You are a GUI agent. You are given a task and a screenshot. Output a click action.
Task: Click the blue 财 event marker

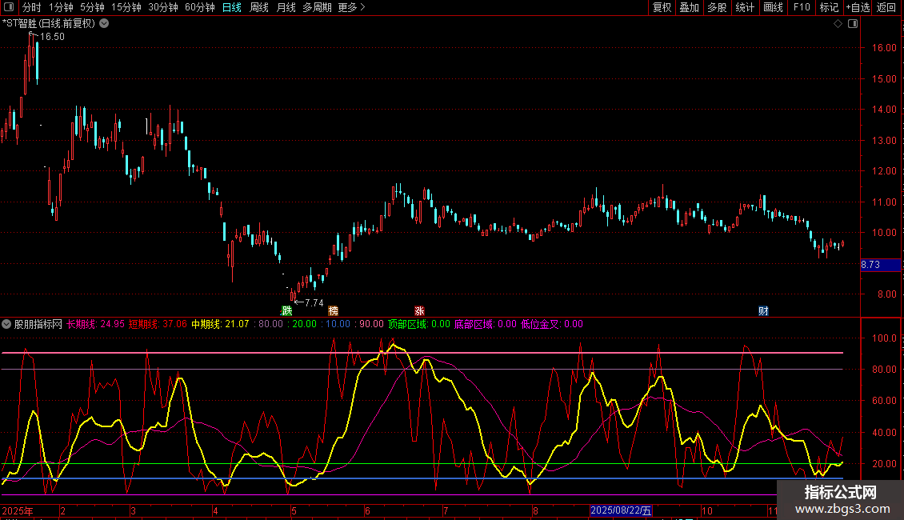pyautogui.click(x=763, y=311)
